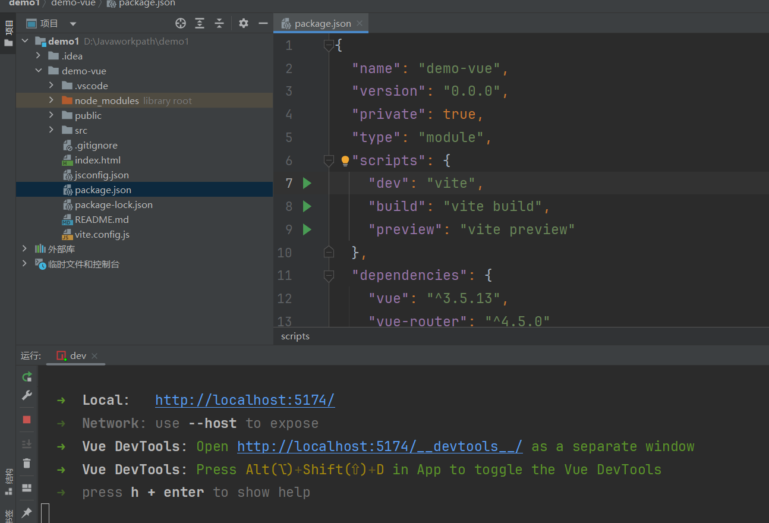Viewport: 769px width, 523px height.
Task: Open the http://localhost:5174/ link
Action: pyautogui.click(x=245, y=399)
